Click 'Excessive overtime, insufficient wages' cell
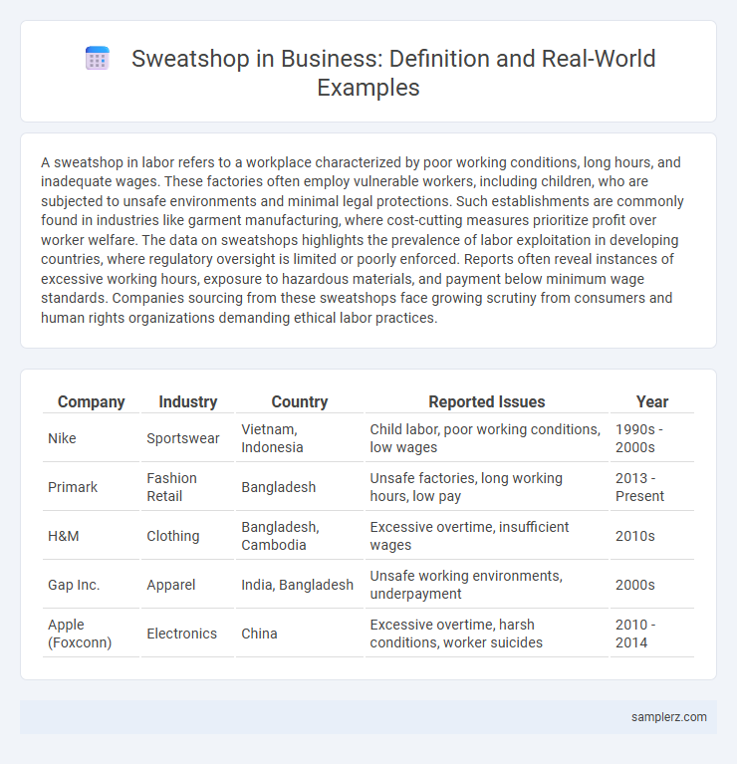 (487, 536)
